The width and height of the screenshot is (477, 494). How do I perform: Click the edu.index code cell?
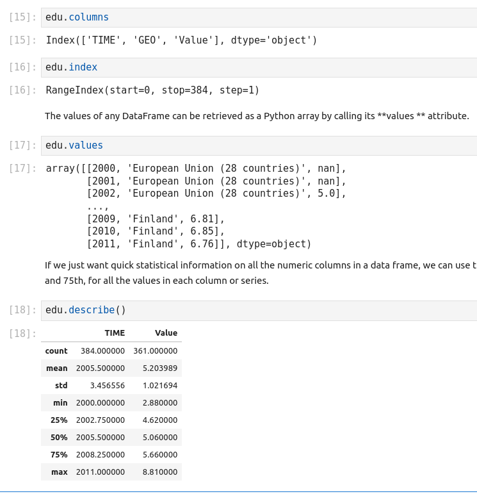[256, 67]
